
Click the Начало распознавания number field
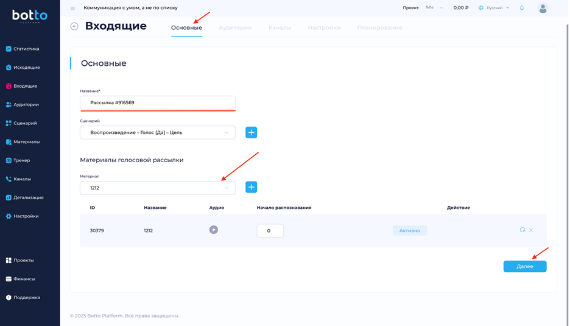coord(270,231)
